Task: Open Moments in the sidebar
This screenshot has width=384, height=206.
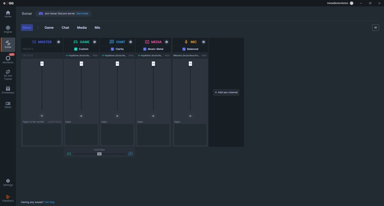Action: point(8,60)
